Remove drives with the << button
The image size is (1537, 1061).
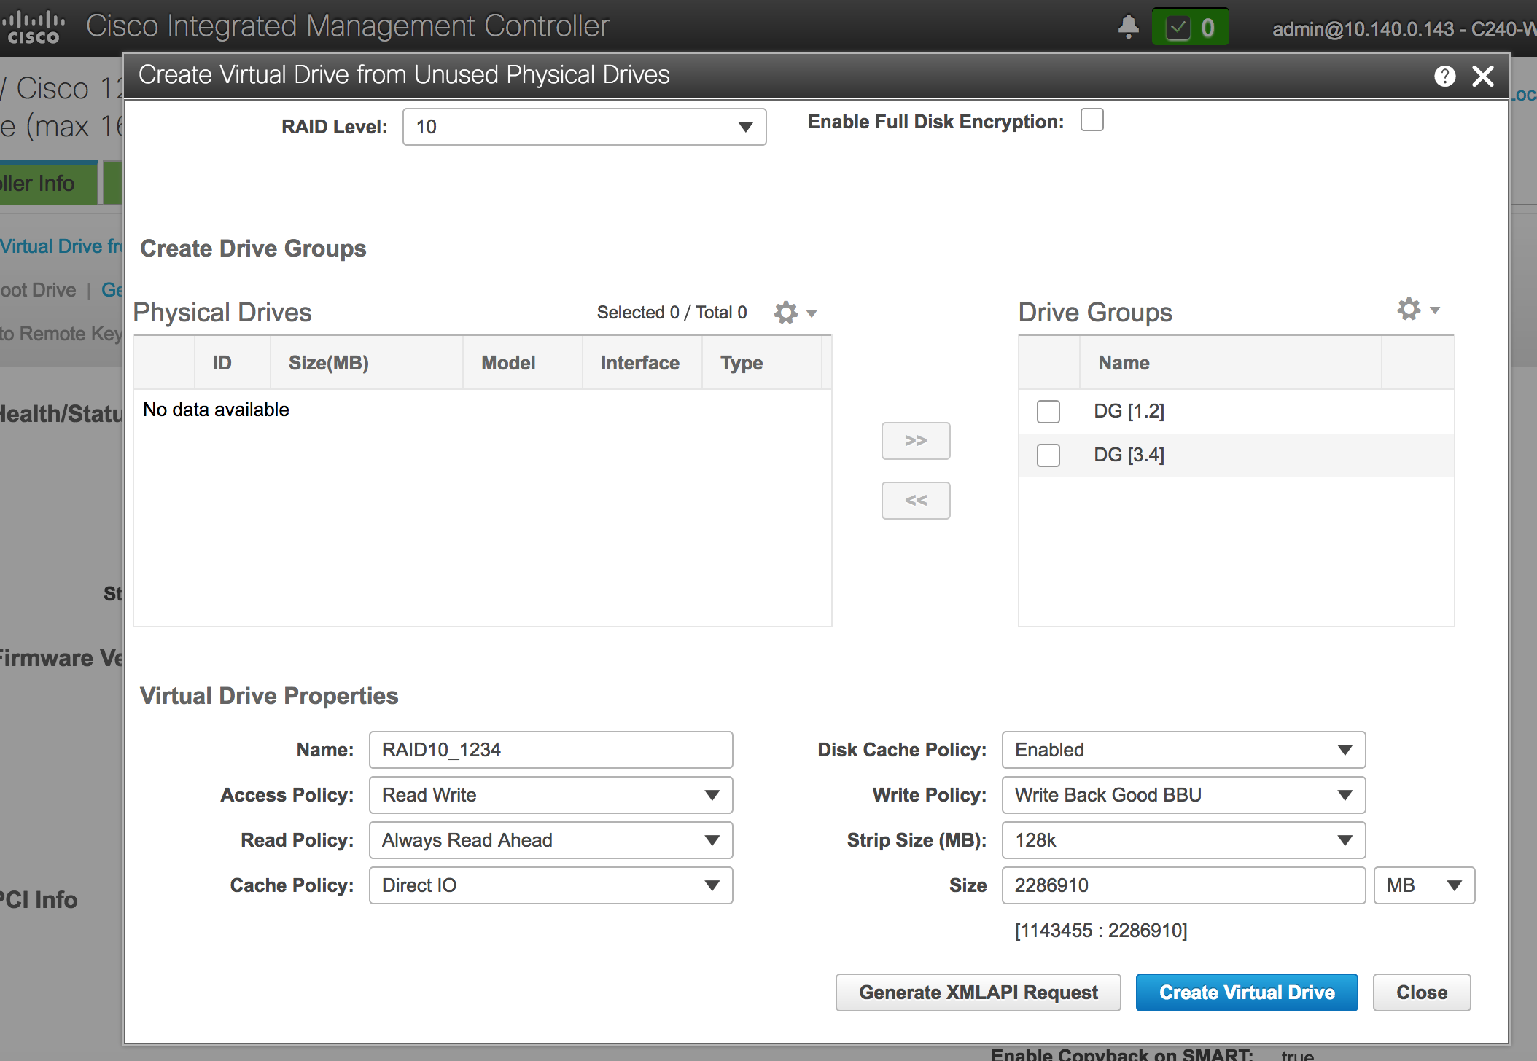pos(916,501)
